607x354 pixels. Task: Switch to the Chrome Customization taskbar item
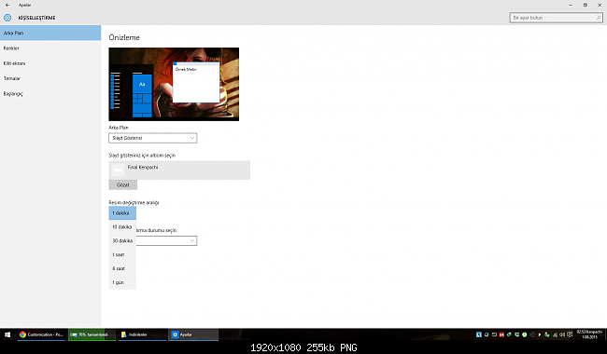pos(41,334)
